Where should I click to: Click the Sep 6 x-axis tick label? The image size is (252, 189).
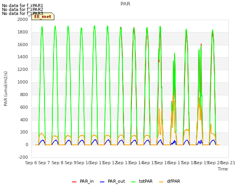[31, 163]
